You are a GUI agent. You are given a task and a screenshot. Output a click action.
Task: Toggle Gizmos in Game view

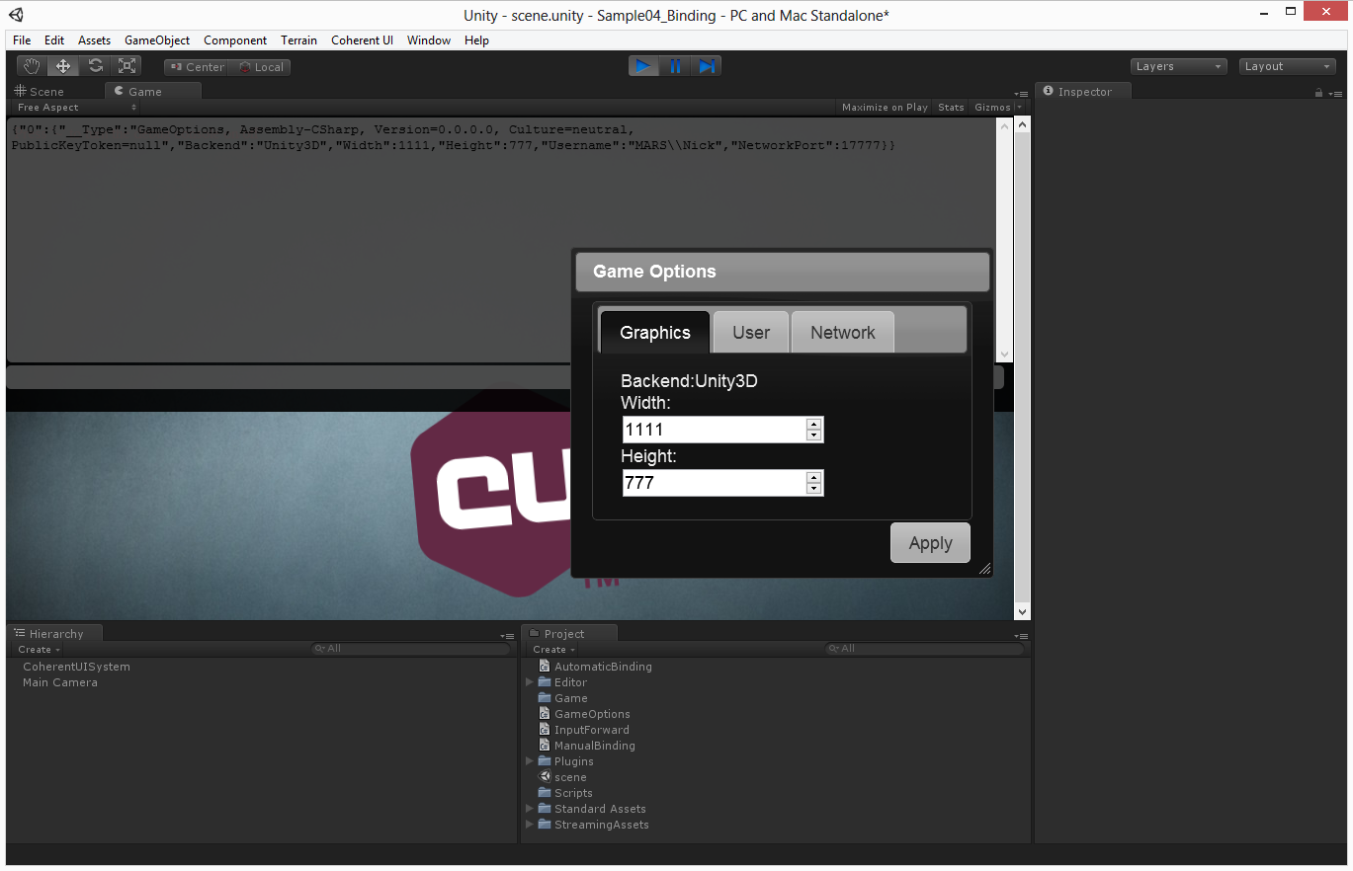pos(992,107)
